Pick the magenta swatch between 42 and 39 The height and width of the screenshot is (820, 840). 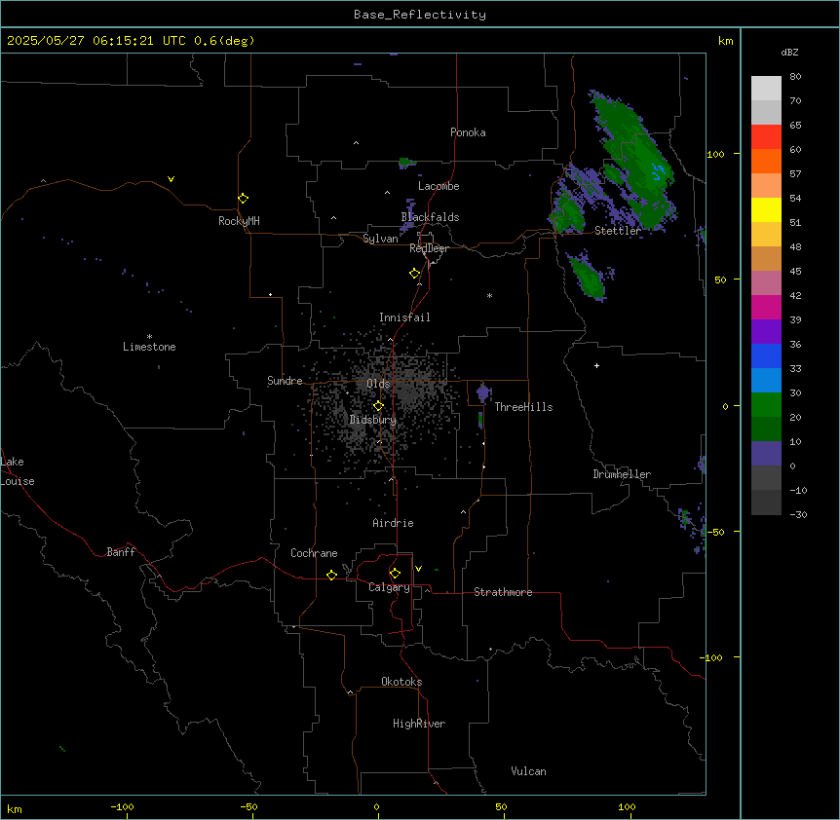point(766,307)
